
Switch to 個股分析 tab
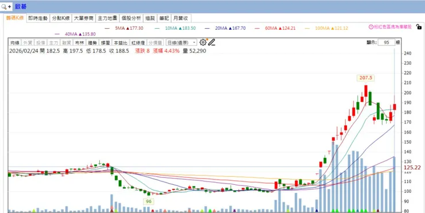tap(131, 18)
